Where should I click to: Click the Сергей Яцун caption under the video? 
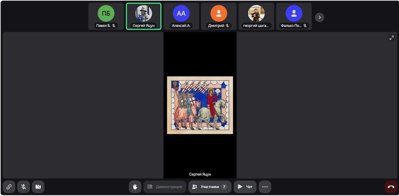200,175
